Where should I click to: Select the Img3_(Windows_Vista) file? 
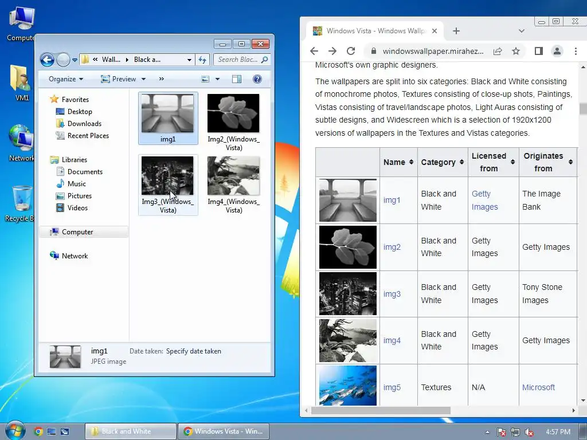point(168,185)
